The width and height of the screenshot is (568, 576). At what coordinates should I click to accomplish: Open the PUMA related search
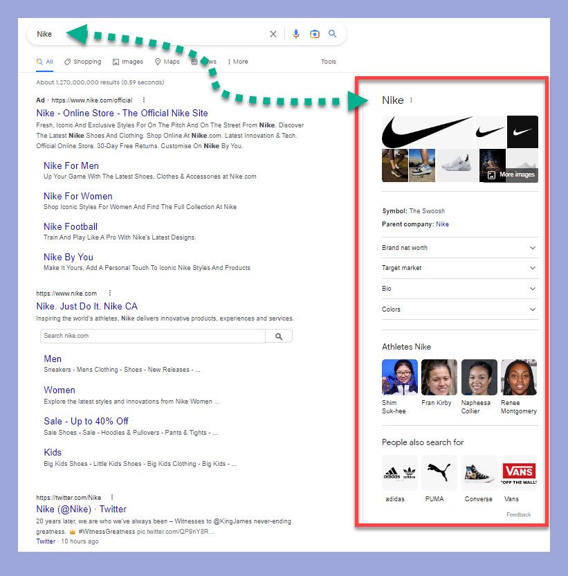(439, 478)
